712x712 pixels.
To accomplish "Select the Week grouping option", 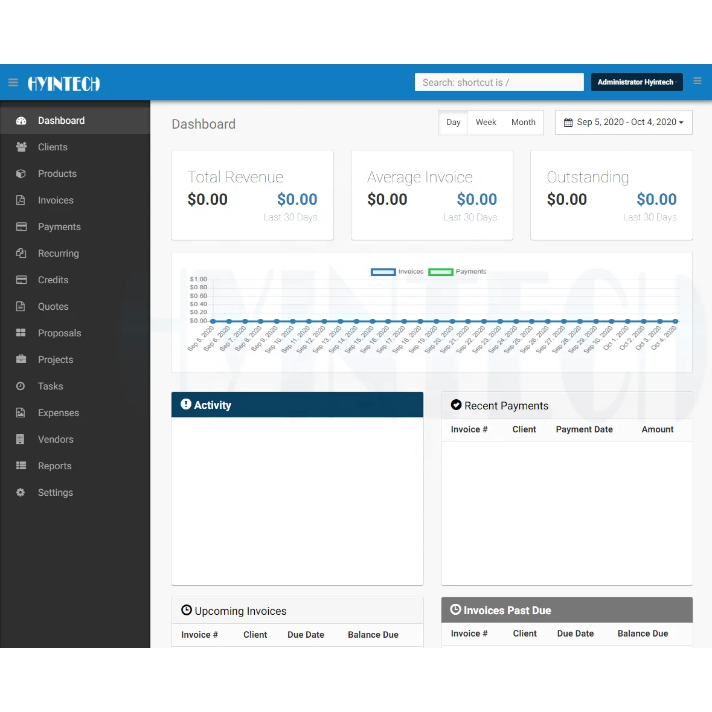I will click(x=486, y=123).
